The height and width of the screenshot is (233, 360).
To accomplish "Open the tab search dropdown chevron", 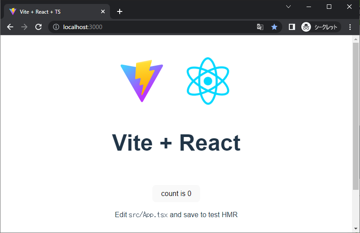I will point(288,7).
